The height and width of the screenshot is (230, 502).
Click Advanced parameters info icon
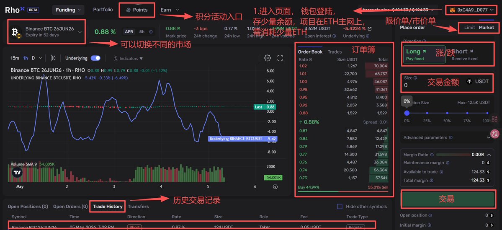[x=451, y=137]
